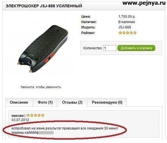Click the middle star in максим's review

coord(35,115)
